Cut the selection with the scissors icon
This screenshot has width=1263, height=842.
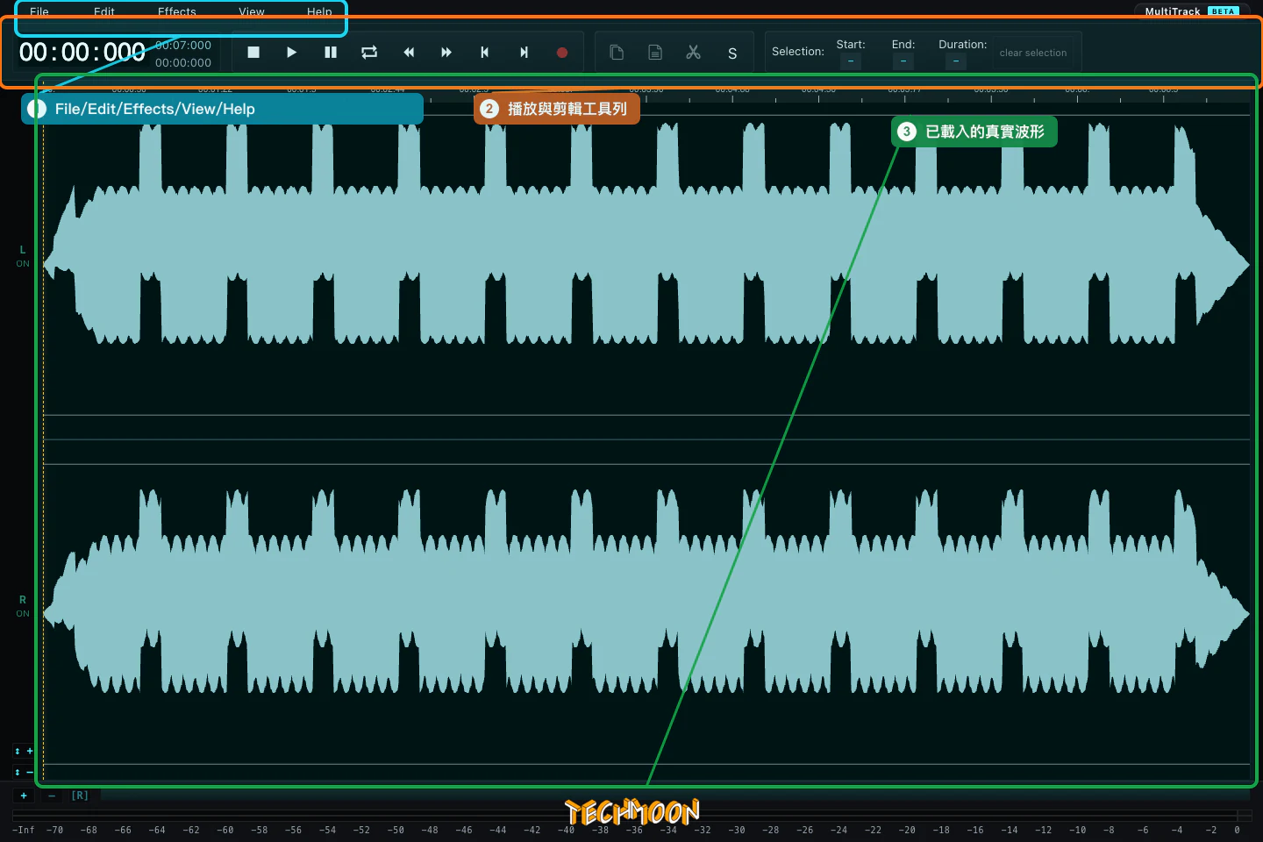click(x=694, y=53)
